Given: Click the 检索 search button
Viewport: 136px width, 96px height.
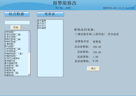Looking at the screenshot, I should point(16,27).
